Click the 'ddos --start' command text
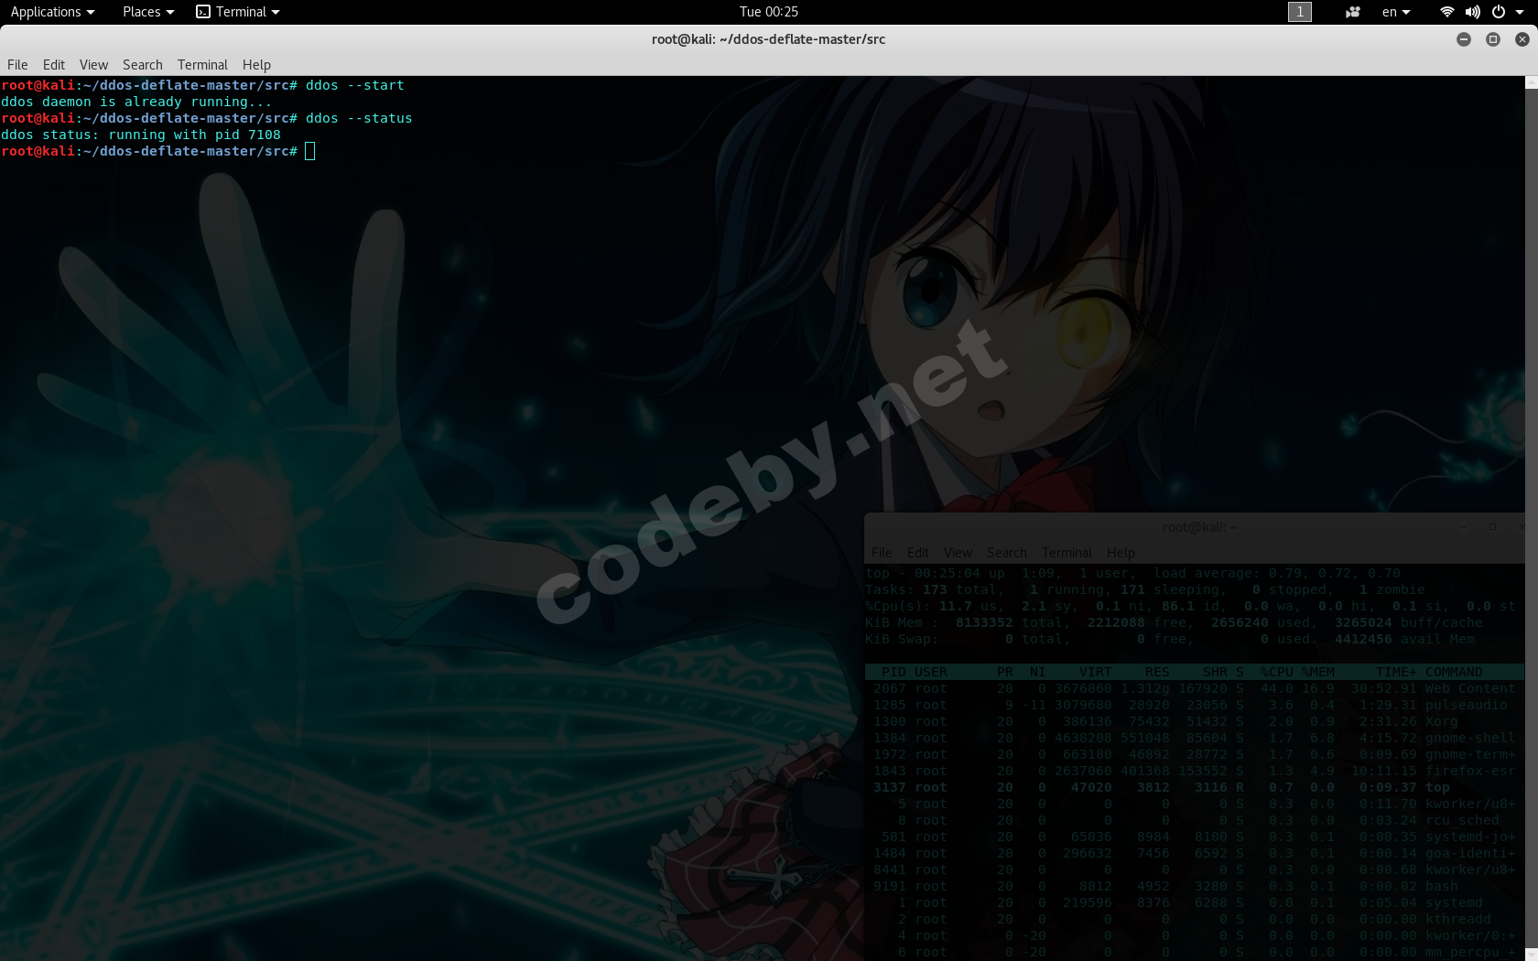1538x961 pixels. [x=355, y=85]
